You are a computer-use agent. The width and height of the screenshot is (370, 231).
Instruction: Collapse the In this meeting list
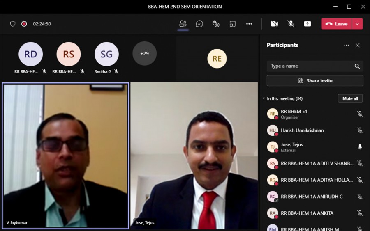coord(264,98)
